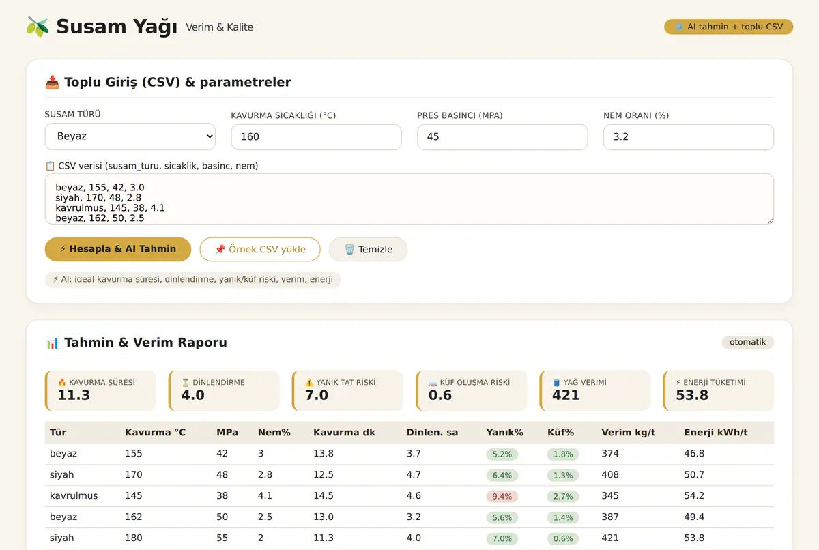Click into the Nem Oranı input field
Viewport: 819px width, 550px height.
pyautogui.click(x=689, y=137)
